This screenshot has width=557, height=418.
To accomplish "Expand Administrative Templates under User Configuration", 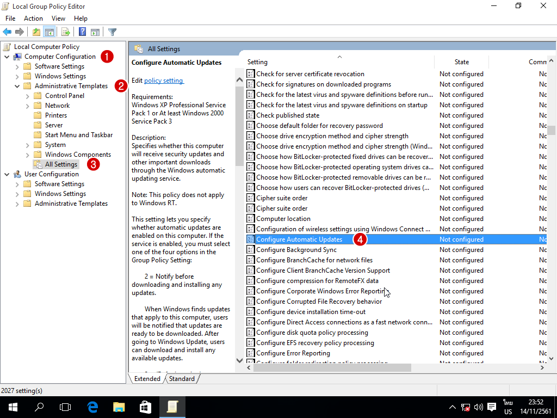I will (x=17, y=204).
